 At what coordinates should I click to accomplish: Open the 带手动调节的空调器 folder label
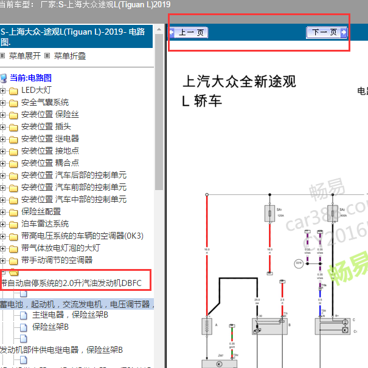coord(57,260)
